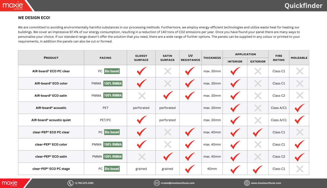Screen dimensions: 327x188
Task: Click the email envelope icon in footer
Action: coord(157,183)
